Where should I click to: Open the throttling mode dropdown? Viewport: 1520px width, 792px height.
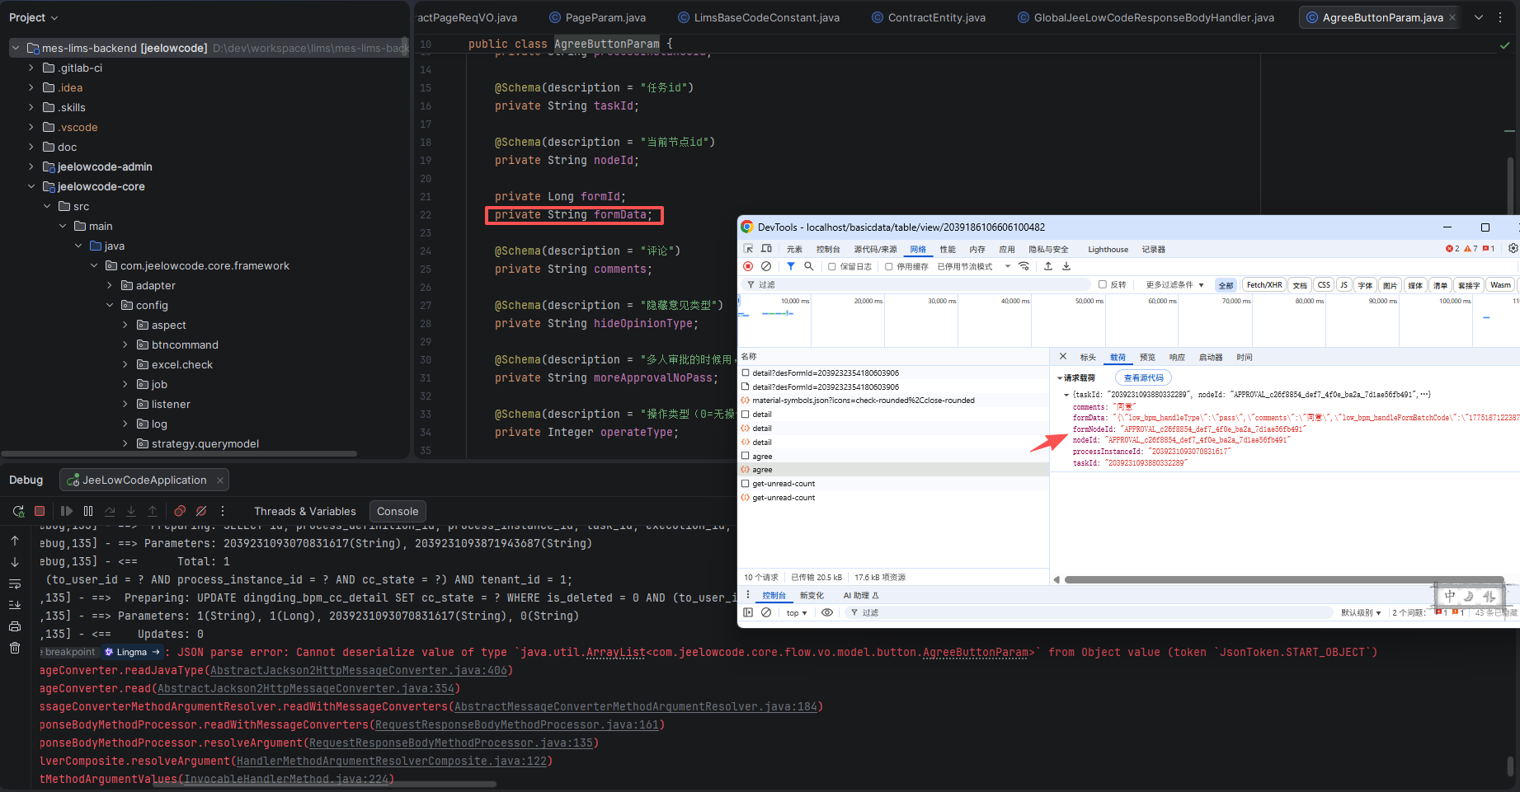973,266
